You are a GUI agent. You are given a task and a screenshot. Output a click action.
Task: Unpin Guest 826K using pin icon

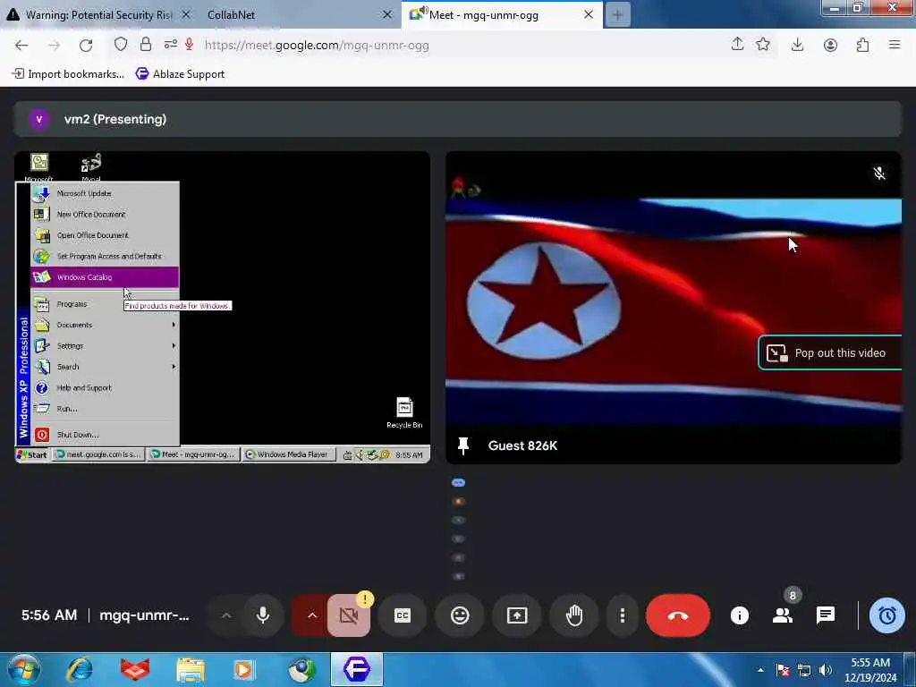click(x=463, y=445)
